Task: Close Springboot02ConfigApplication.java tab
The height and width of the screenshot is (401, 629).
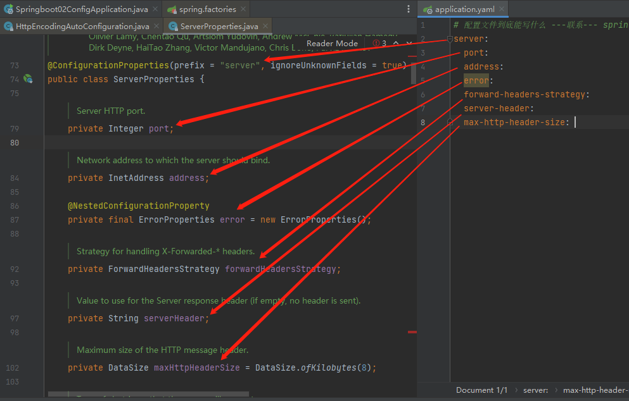Action: [155, 9]
